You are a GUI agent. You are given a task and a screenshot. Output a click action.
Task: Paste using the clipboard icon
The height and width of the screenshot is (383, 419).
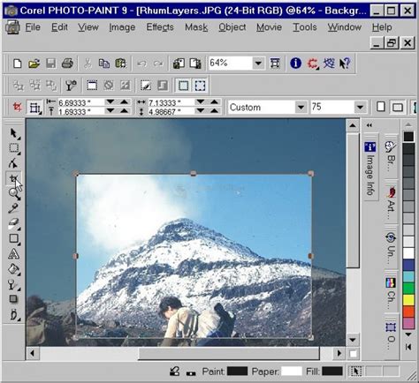pyautogui.click(x=120, y=64)
